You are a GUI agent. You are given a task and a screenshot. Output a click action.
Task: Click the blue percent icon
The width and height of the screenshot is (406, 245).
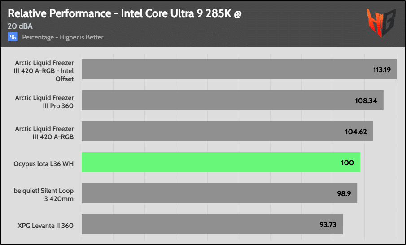click(x=13, y=37)
